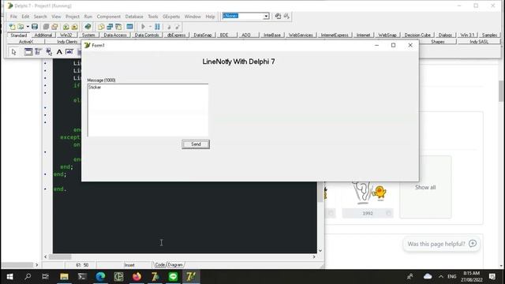
Task: Open the Run button dropdown arrow
Action: point(150,27)
